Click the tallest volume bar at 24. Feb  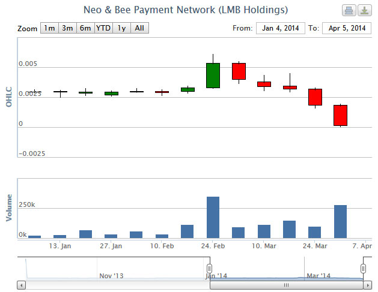click(x=213, y=218)
